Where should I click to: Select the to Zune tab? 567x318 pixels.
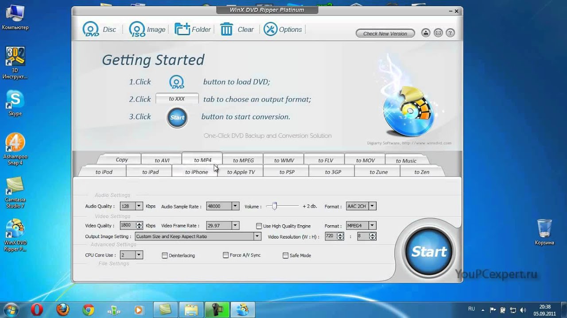379,172
